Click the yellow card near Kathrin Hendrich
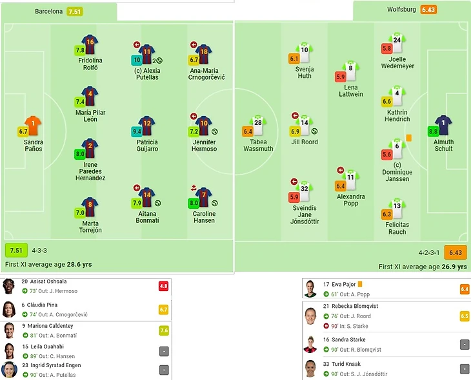This screenshot has height=380, width=471. (x=409, y=137)
